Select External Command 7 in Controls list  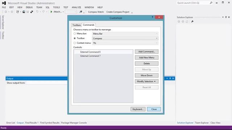pyautogui.click(x=103, y=56)
